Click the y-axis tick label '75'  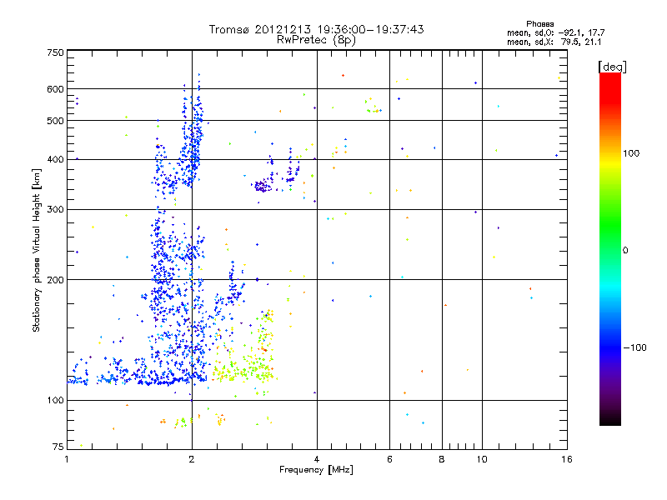point(58,447)
